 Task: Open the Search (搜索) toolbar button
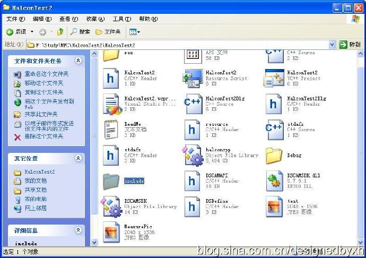(80, 31)
